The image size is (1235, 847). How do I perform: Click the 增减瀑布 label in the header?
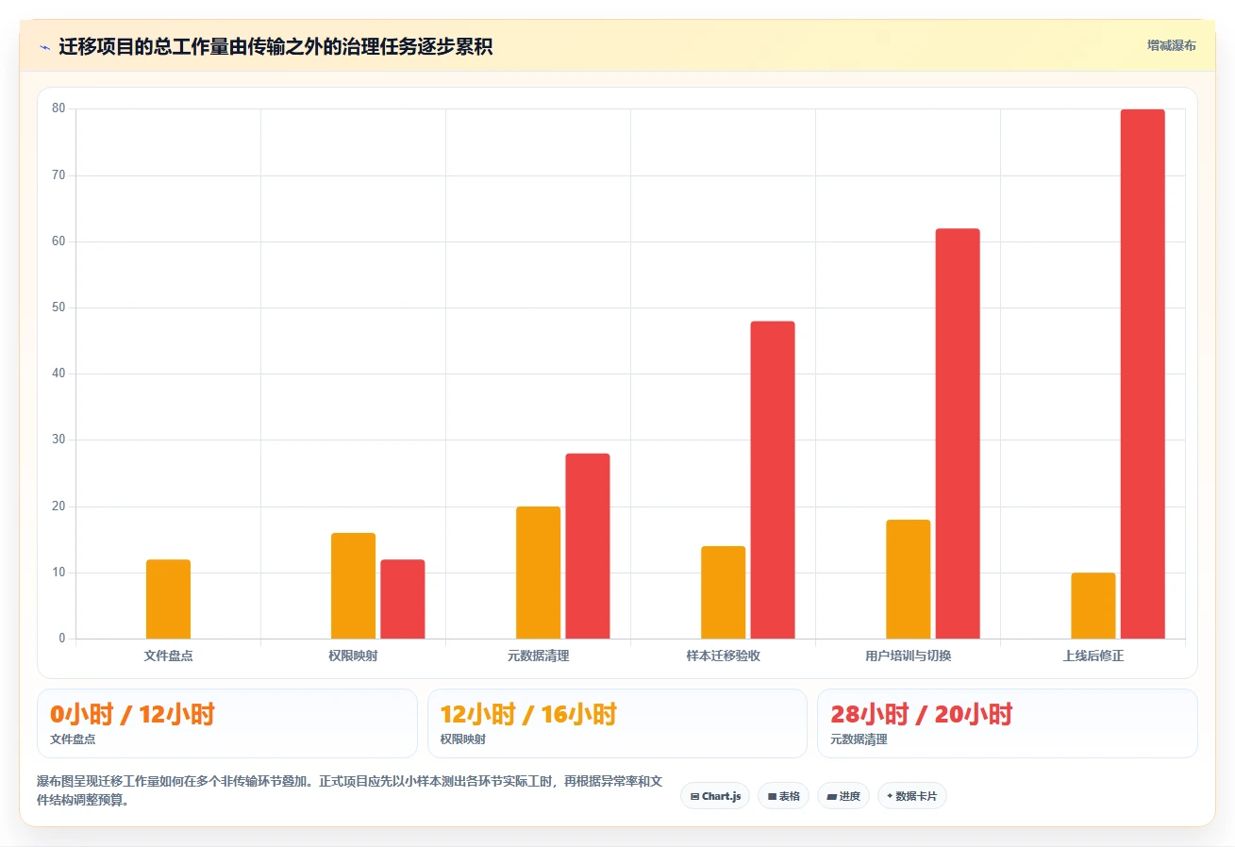click(1172, 45)
